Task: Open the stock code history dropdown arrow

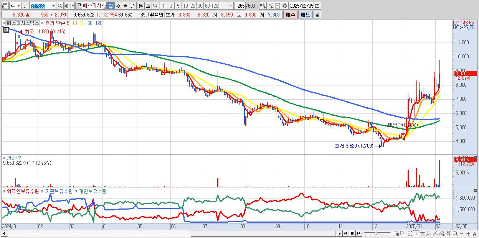Action: coord(53,6)
